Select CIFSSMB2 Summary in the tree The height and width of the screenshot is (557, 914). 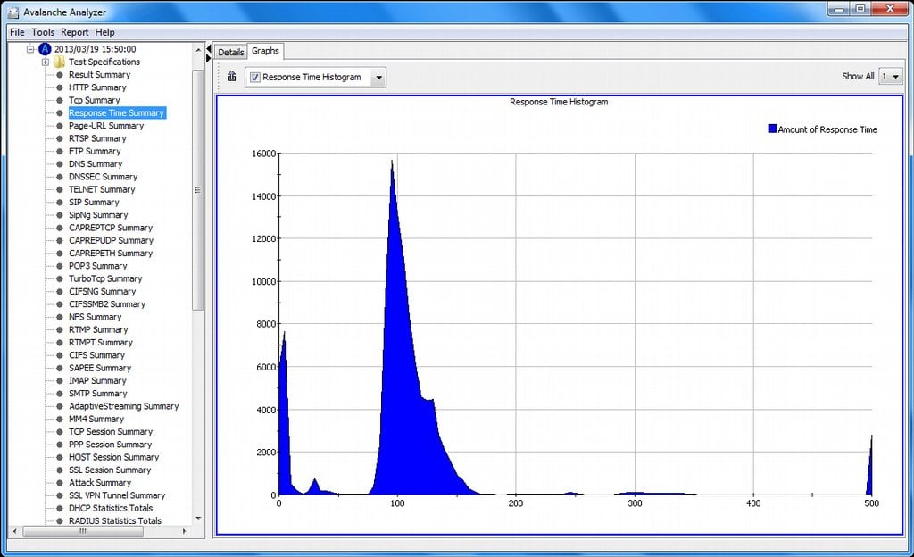107,304
